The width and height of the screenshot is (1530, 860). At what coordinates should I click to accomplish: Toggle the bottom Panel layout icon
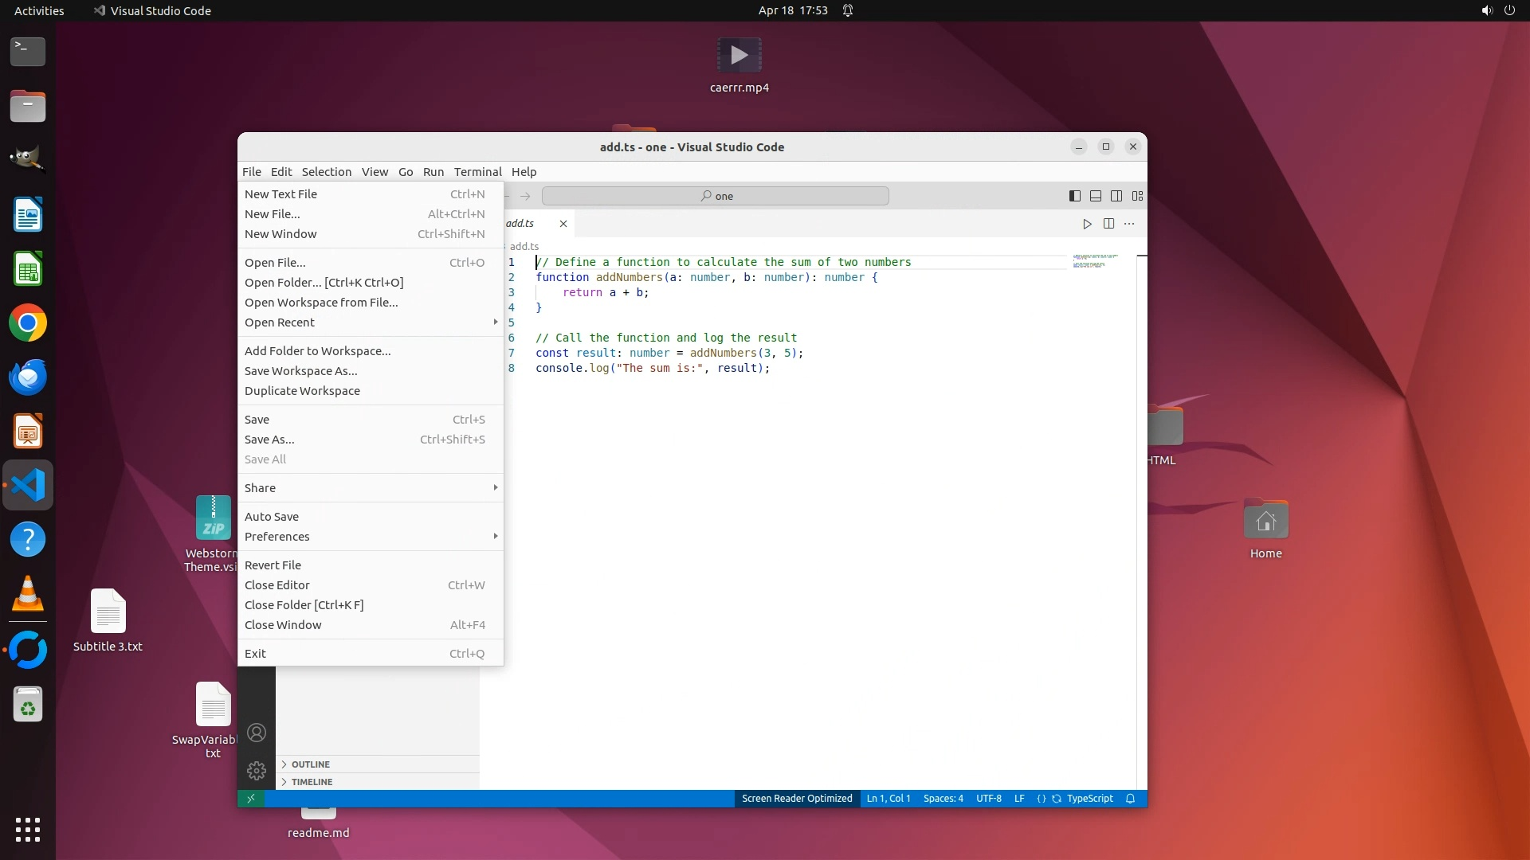(1096, 196)
